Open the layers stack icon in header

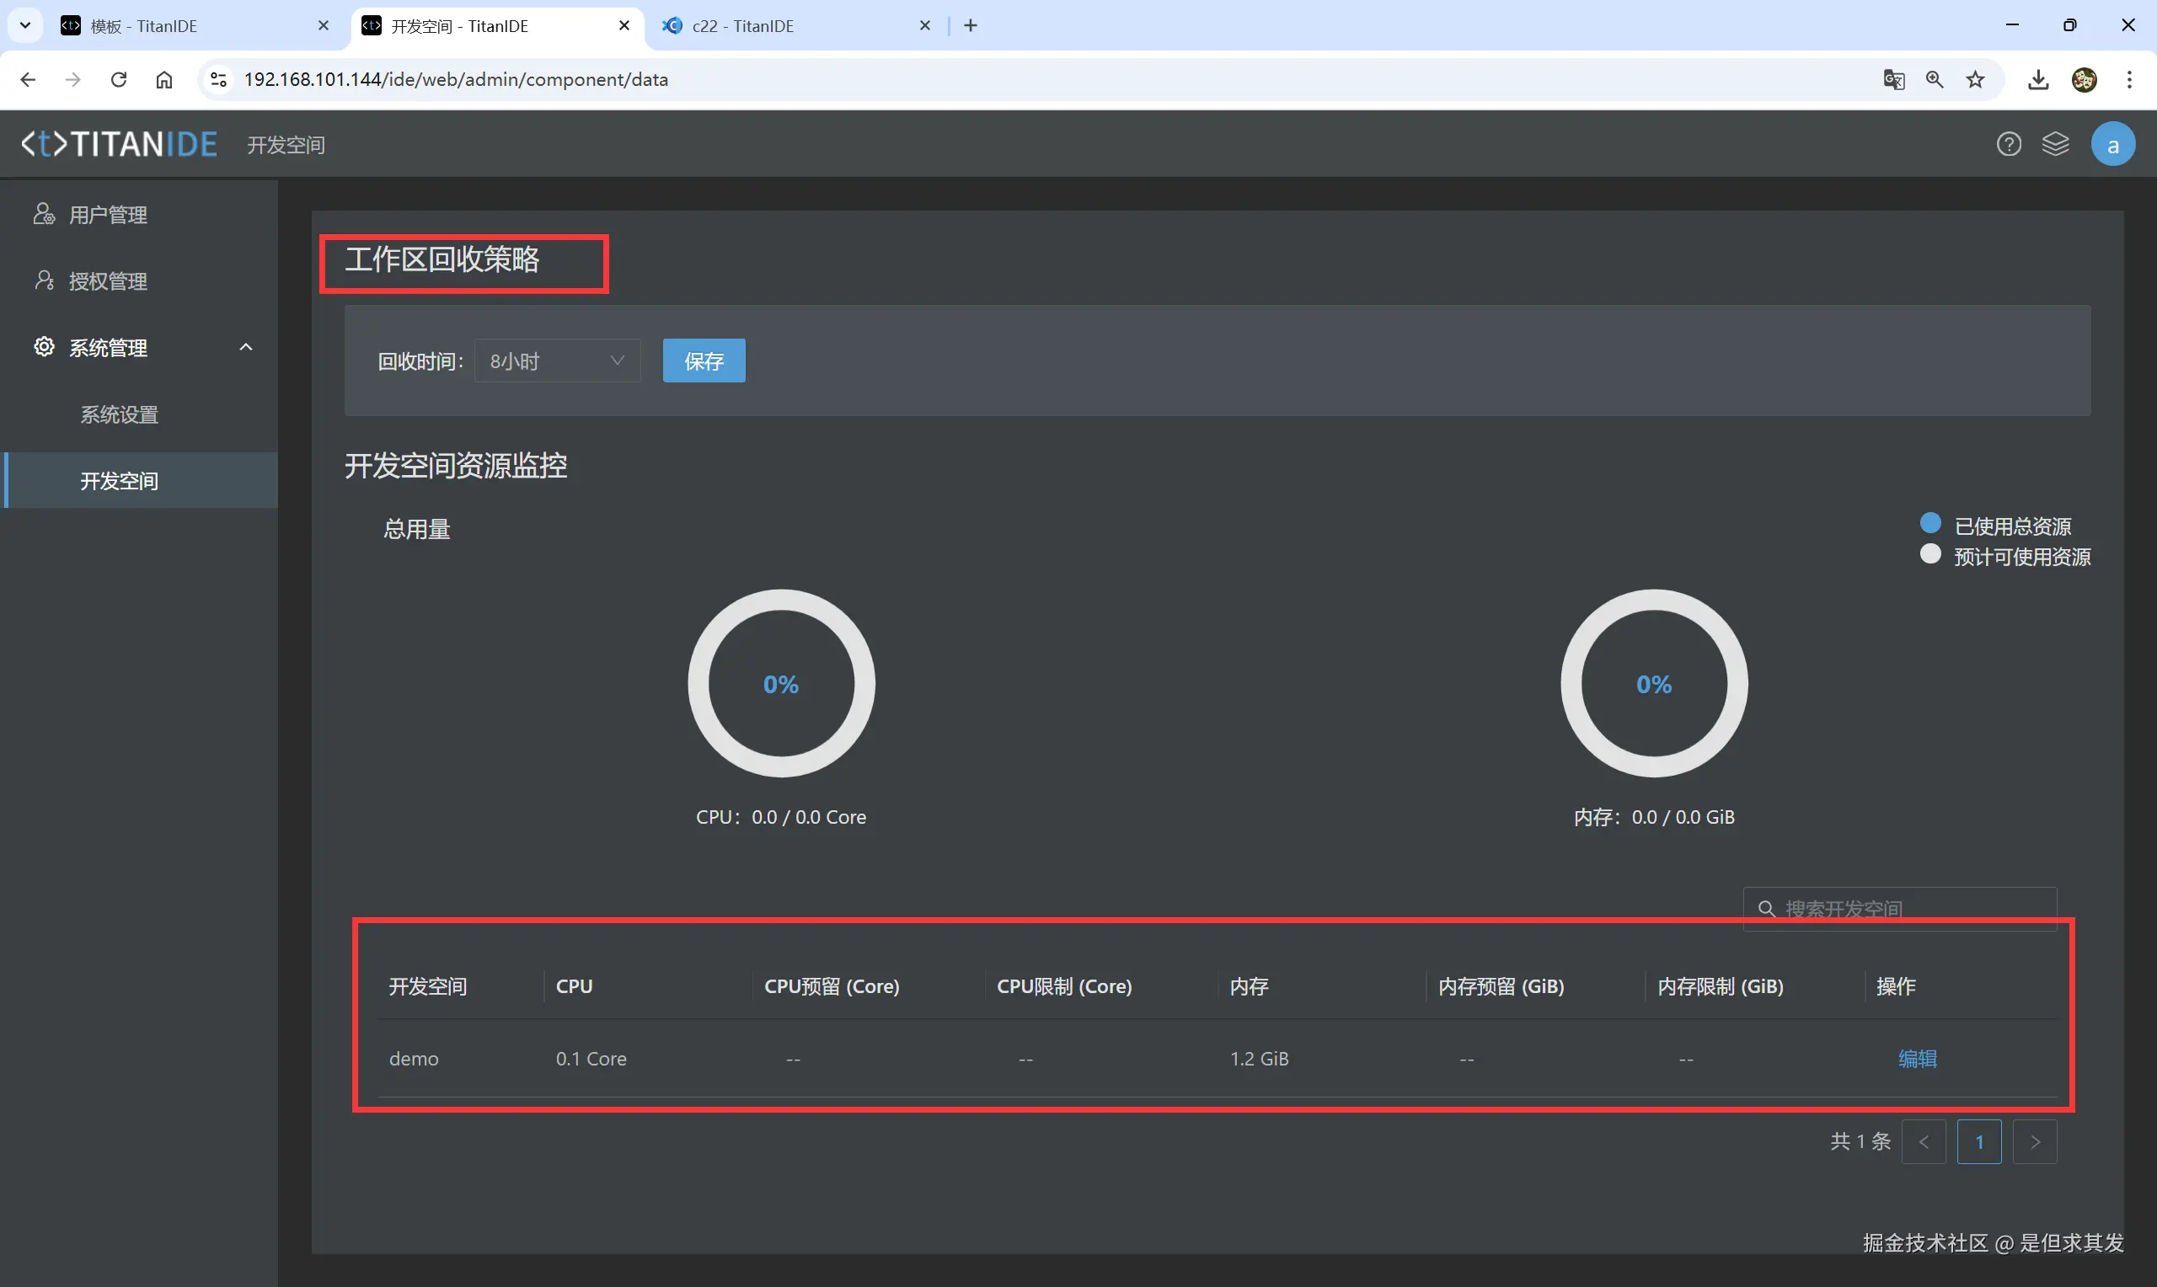(2056, 144)
